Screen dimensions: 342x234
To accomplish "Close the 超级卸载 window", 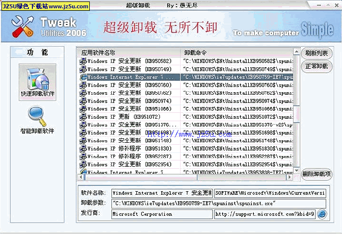I will [337, 5].
